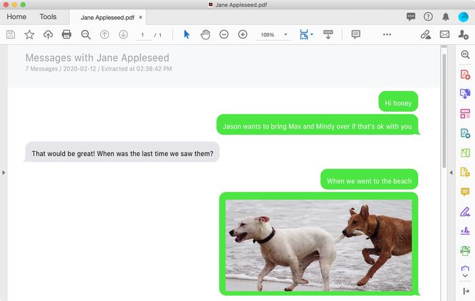Select Jane Appleseed.pdf document tab

click(107, 18)
